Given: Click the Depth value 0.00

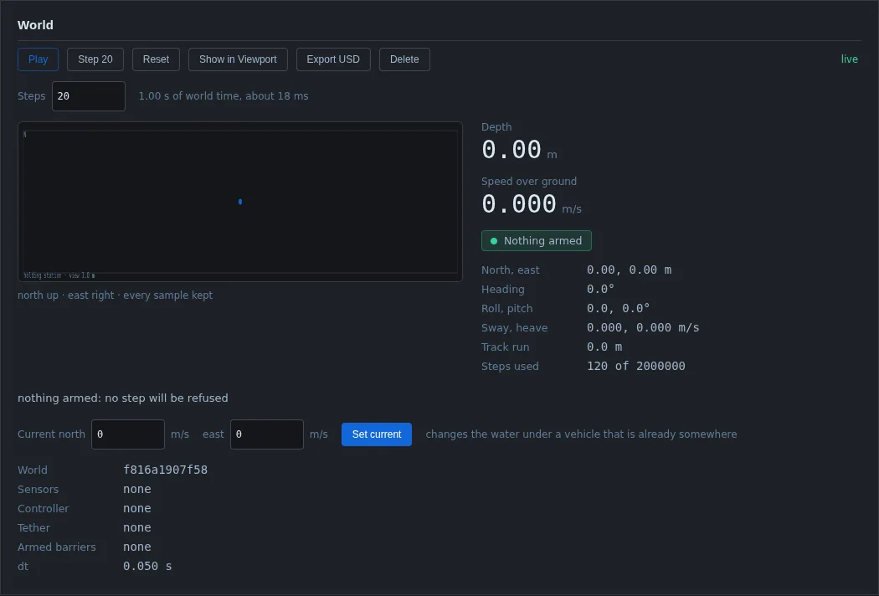Looking at the screenshot, I should [x=511, y=150].
